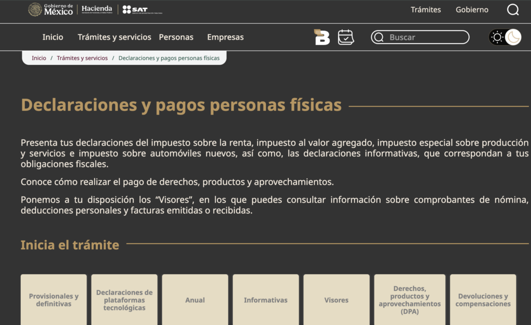Open the Trámites y servicios dropdown
531x325 pixels.
(x=114, y=37)
